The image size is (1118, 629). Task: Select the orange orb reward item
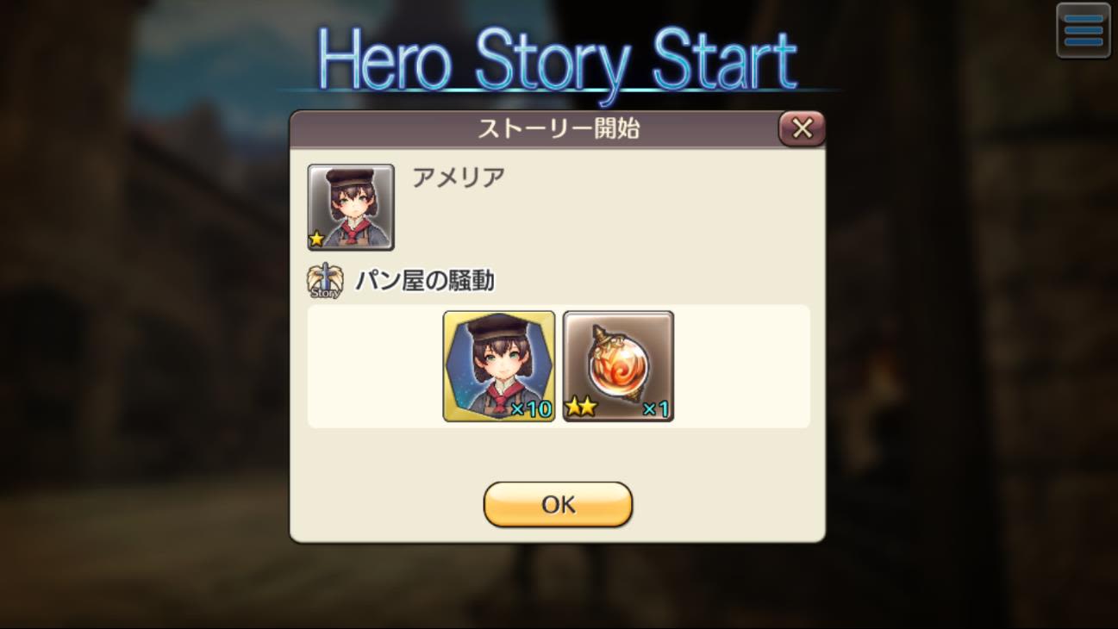pos(618,366)
